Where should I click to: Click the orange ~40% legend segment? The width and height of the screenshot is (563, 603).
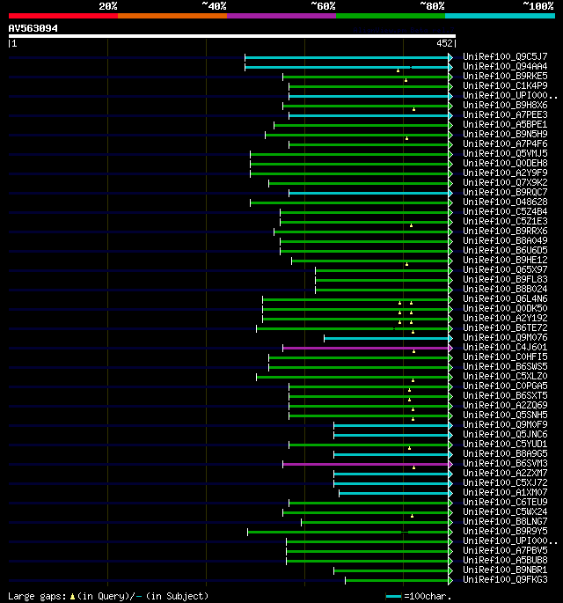[172, 16]
